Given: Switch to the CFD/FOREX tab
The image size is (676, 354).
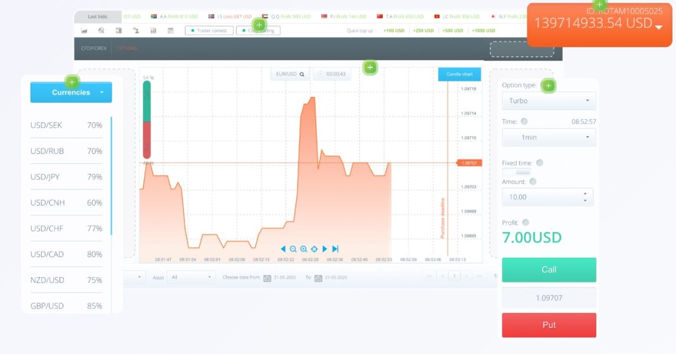Looking at the screenshot, I should coord(94,48).
